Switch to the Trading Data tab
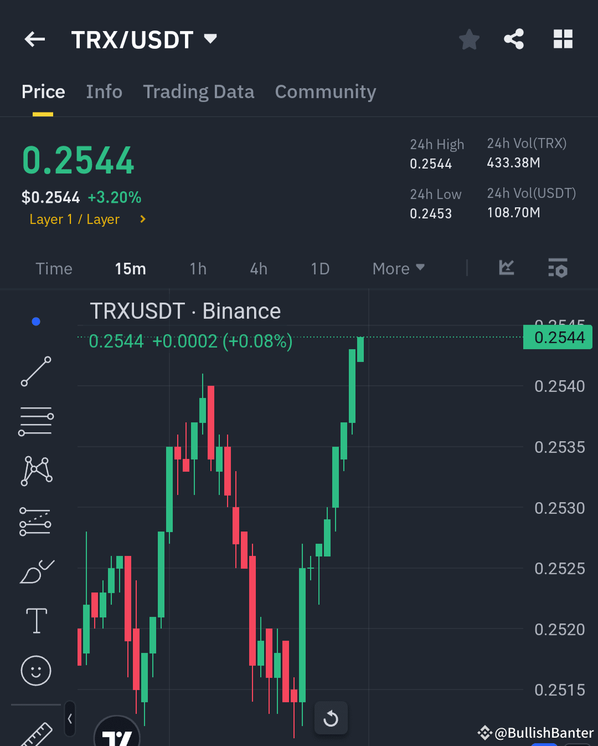The width and height of the screenshot is (598, 746). coord(199,91)
